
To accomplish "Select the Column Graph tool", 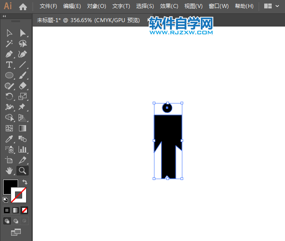I will point(23,149).
